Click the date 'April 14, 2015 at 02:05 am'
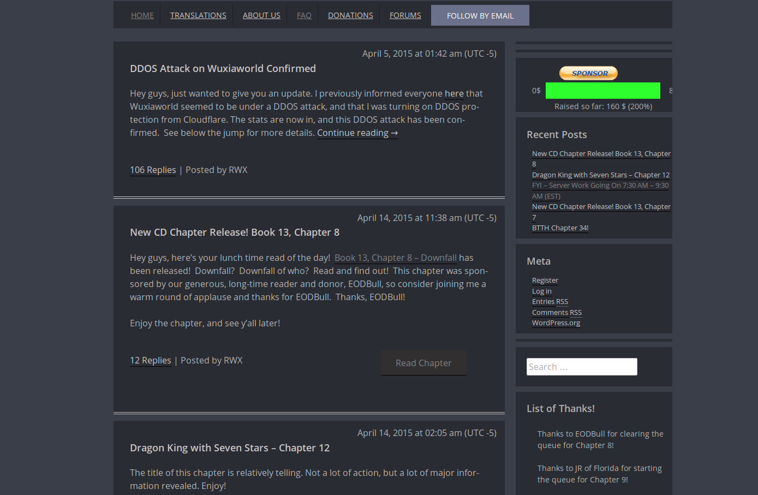Image resolution: width=758 pixels, height=495 pixels. (427, 433)
